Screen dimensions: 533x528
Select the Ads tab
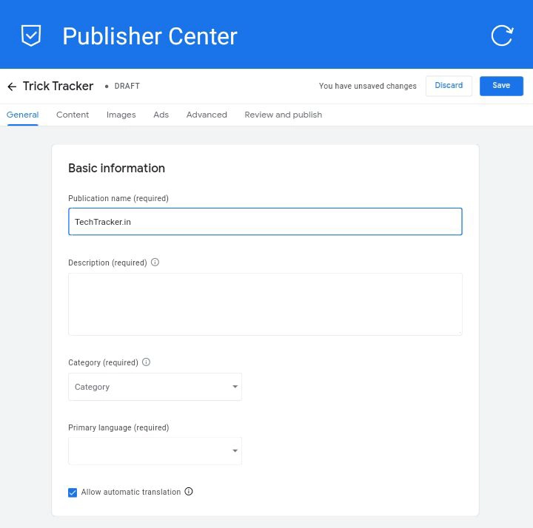(x=161, y=115)
